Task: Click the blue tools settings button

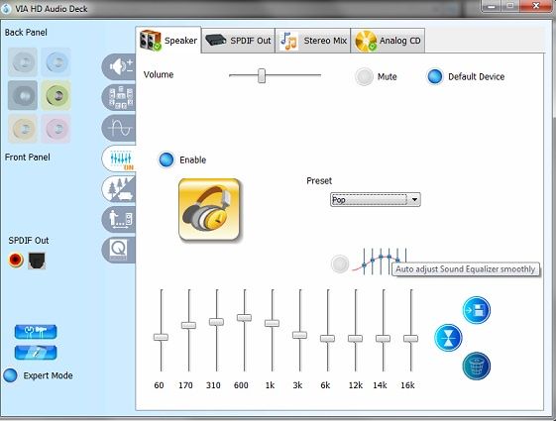Action: (x=36, y=332)
